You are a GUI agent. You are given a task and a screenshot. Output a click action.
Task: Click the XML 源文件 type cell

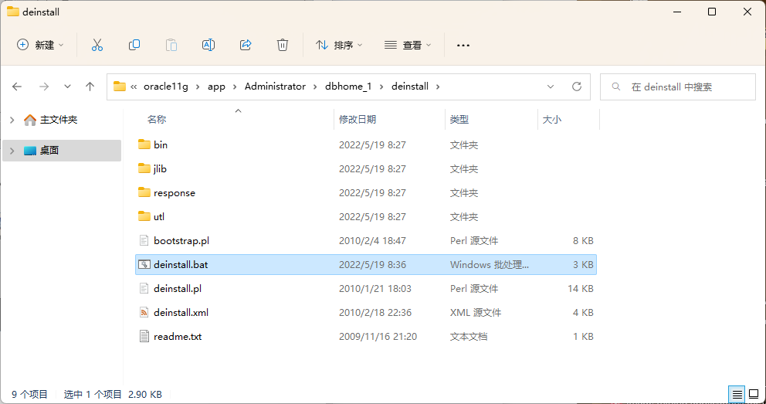[476, 312]
